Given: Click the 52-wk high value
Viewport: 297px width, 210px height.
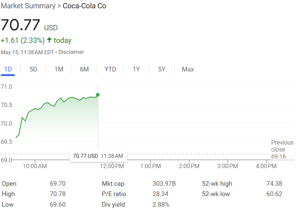Looking at the screenshot, I should [274, 184].
